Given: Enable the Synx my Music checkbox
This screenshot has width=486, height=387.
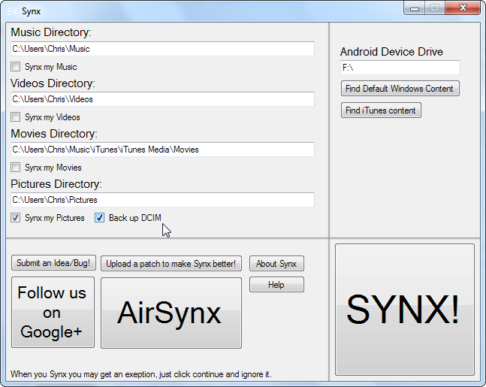Looking at the screenshot, I should click(x=16, y=67).
